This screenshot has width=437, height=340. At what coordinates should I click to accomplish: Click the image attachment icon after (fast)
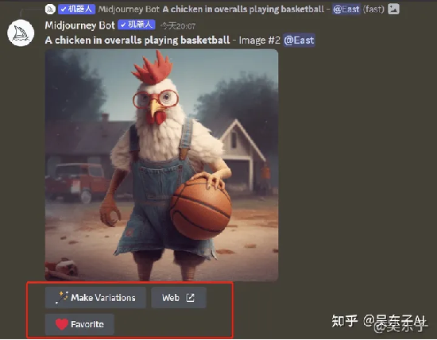click(393, 9)
